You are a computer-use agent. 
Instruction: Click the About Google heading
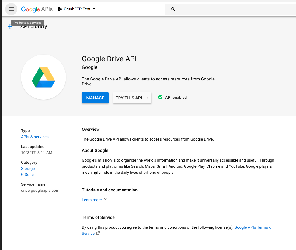point(95,150)
